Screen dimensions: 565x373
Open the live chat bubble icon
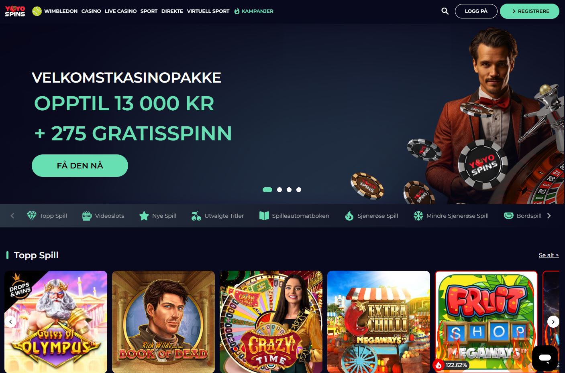(x=545, y=358)
